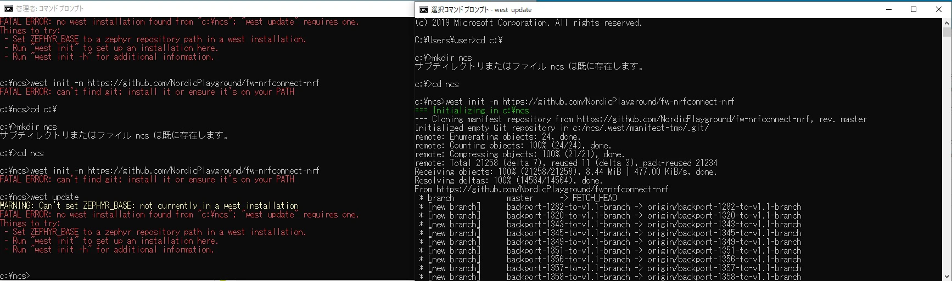The image size is (952, 281).
Task: Close the 'west update' command prompt window
Action: [939, 9]
